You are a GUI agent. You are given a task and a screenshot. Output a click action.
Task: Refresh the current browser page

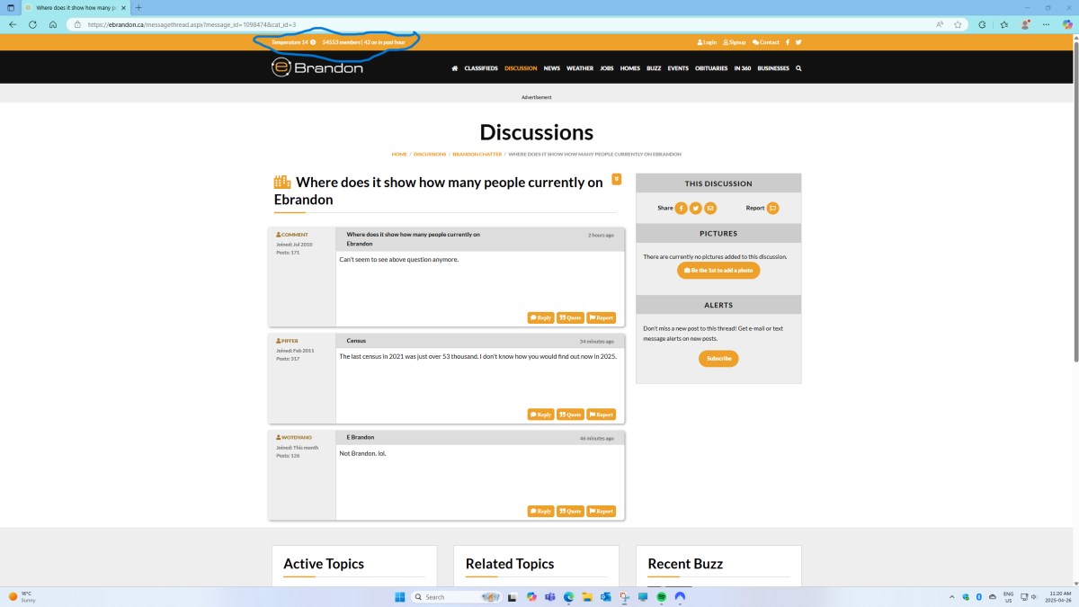tap(33, 24)
